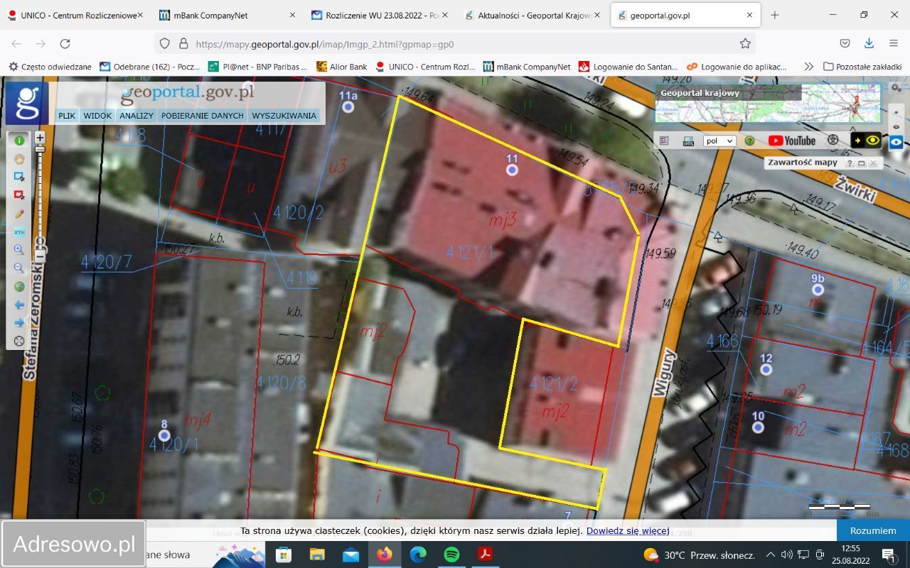Screen dimensions: 910x568
Task: Open the WMS services icon
Action: click(687, 141)
